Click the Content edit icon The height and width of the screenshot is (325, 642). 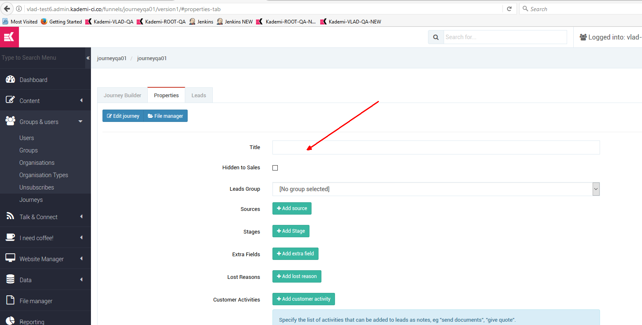point(10,100)
